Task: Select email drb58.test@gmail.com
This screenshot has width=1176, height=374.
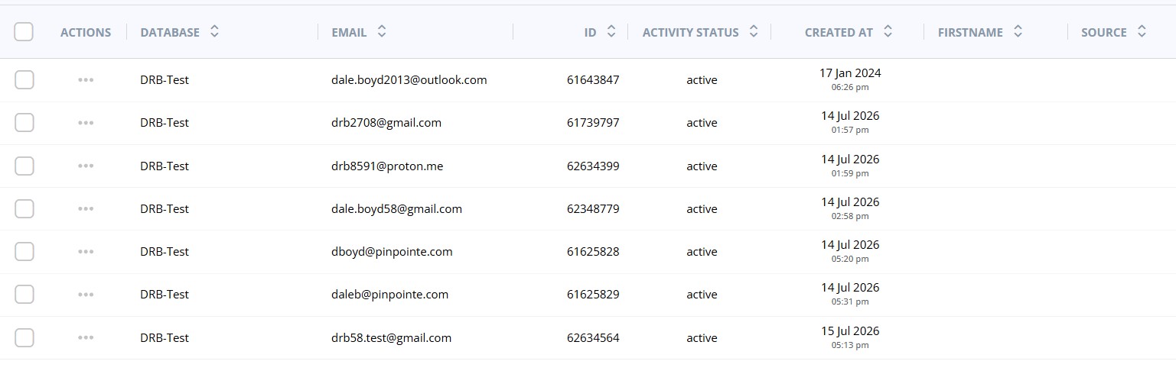Action: click(x=391, y=337)
